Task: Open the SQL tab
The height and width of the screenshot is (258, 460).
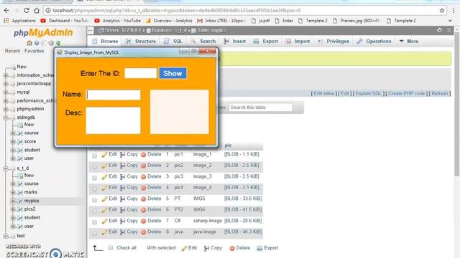Action: pyautogui.click(x=173, y=42)
